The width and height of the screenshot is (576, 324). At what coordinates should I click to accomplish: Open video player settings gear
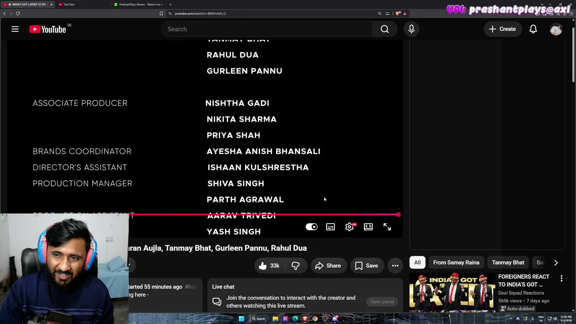tap(350, 227)
